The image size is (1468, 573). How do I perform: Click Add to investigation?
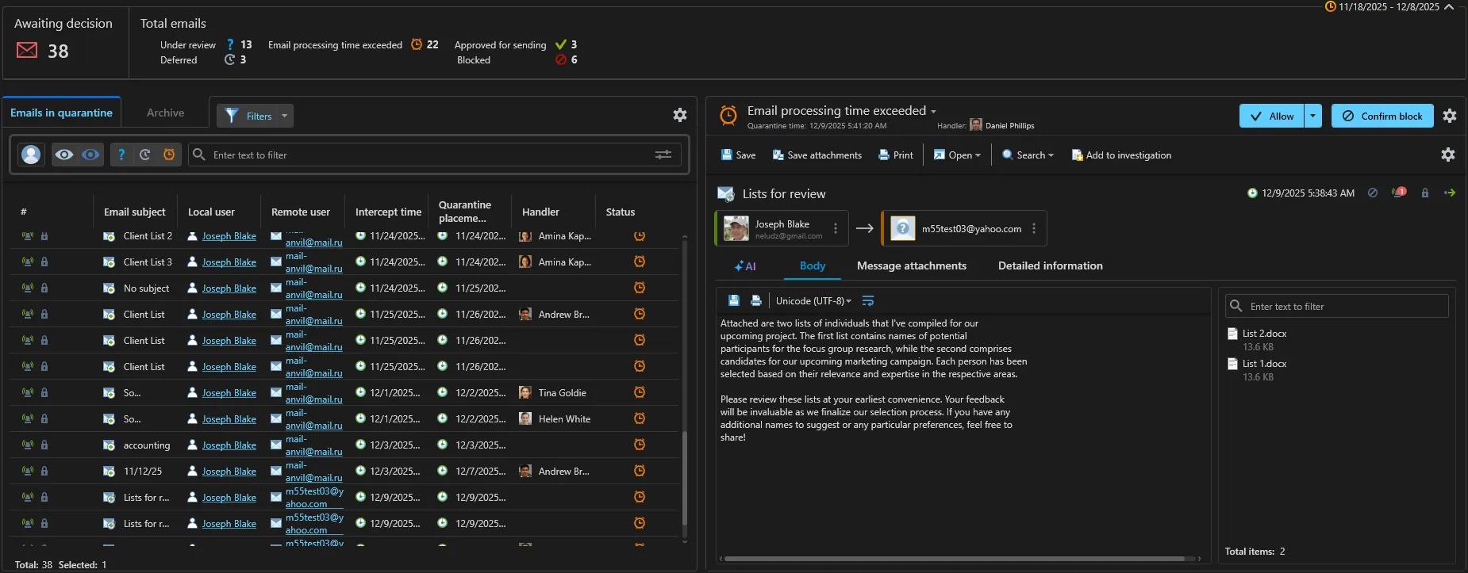1121,155
